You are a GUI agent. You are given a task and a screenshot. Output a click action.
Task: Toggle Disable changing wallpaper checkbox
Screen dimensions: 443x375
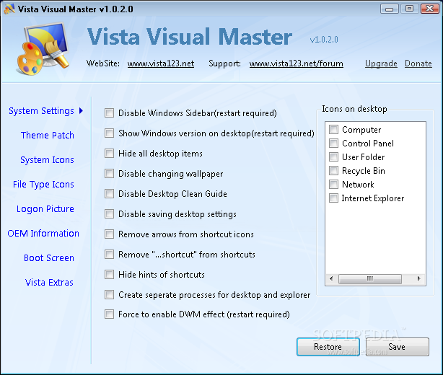(109, 173)
